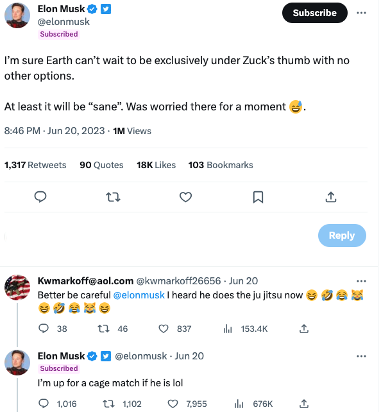Image resolution: width=381 pixels, height=412 pixels.
Task: Click the reply icon on the main tweet
Action: [x=40, y=197]
